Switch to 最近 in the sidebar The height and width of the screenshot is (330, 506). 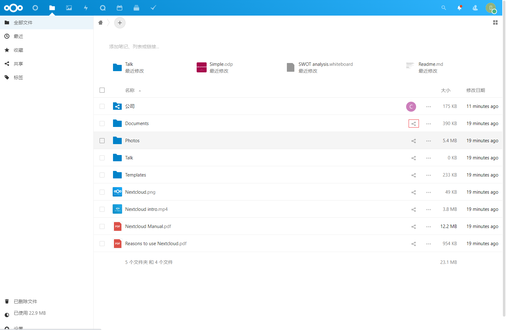coord(18,36)
